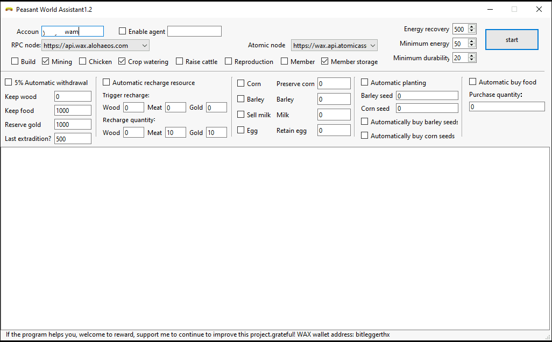Tick the Chicken checkbox
This screenshot has height=342, width=552.
(x=83, y=61)
